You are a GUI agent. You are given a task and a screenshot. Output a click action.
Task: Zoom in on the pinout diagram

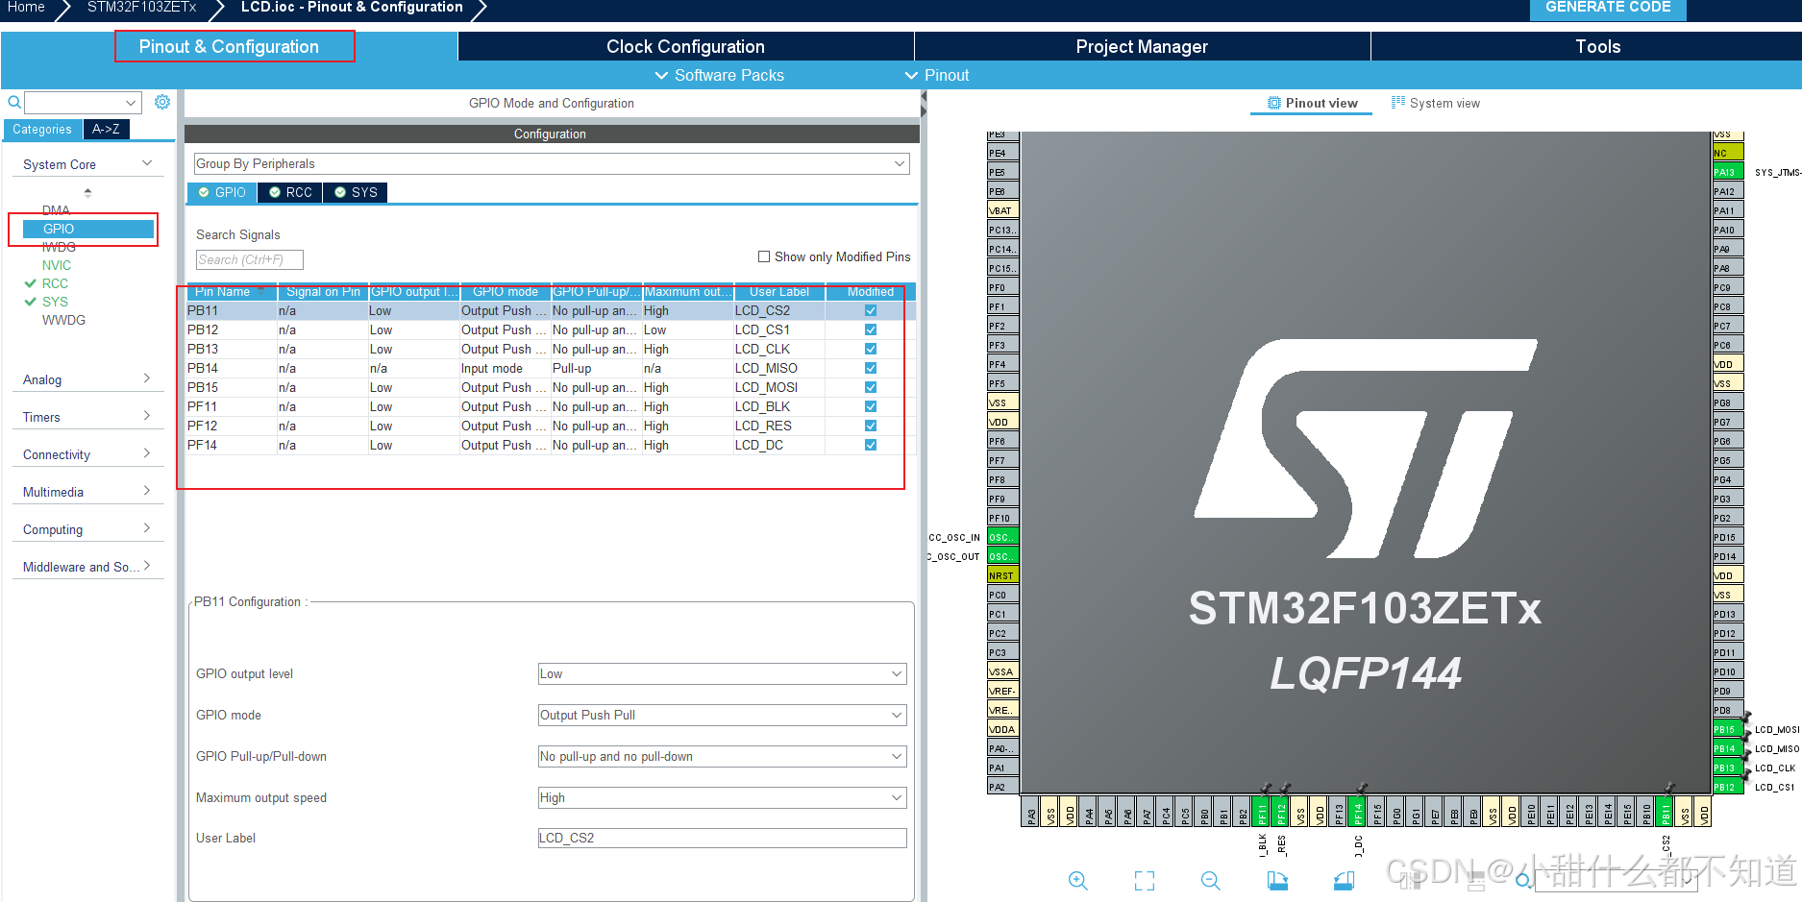click(1078, 881)
